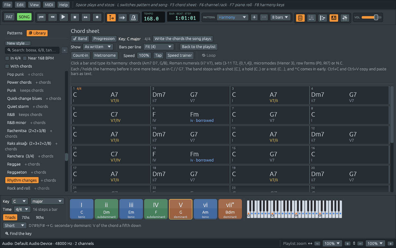Image resolution: width=396 pixels, height=248 pixels.
Task: Click the Stop transport button
Action: click(x=75, y=17)
